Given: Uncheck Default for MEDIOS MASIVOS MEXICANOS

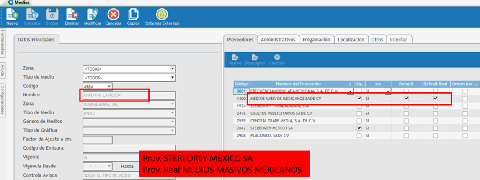Looking at the screenshot, I should click(406, 99).
